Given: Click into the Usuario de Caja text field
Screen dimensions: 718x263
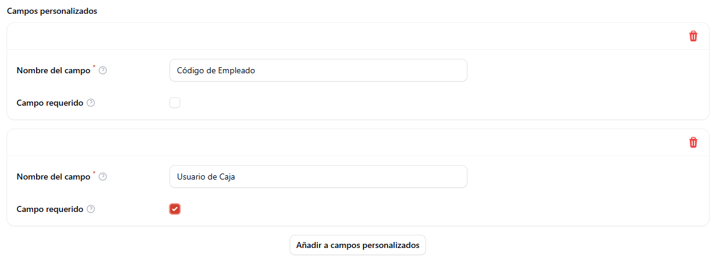Looking at the screenshot, I should (318, 177).
